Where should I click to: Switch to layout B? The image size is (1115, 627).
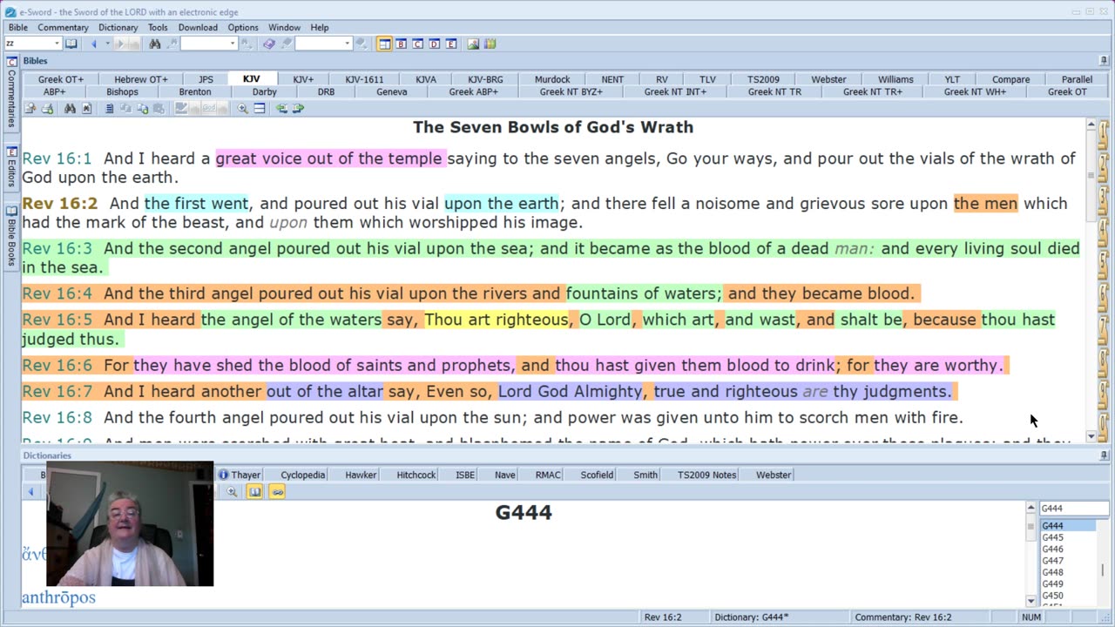[402, 44]
